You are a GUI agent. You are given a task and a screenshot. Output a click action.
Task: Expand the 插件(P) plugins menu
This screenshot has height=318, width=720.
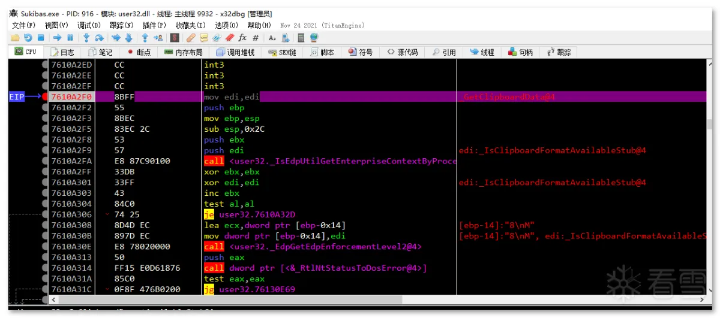coord(154,25)
